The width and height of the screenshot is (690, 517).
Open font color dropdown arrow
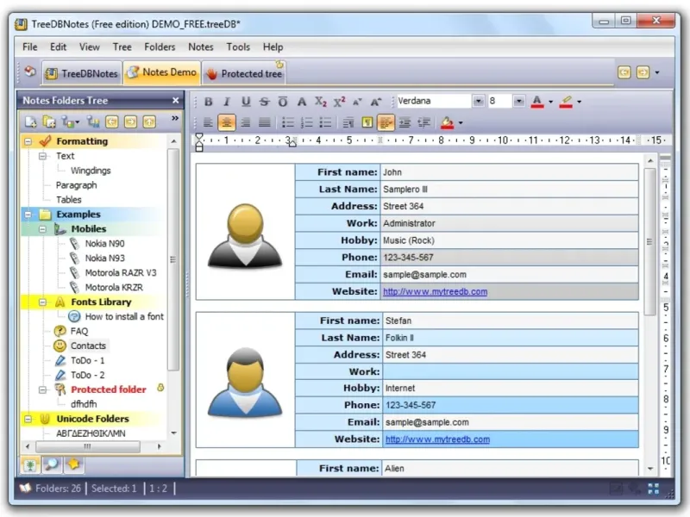coord(550,102)
